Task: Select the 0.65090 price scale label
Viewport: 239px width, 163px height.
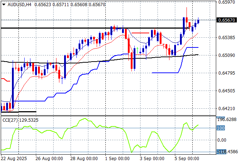Action: [227, 55]
